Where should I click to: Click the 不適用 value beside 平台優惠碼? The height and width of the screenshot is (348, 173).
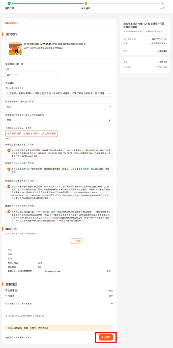tap(110, 291)
